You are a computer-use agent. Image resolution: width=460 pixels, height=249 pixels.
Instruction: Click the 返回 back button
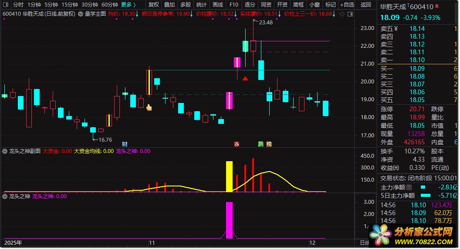[x=365, y=5]
